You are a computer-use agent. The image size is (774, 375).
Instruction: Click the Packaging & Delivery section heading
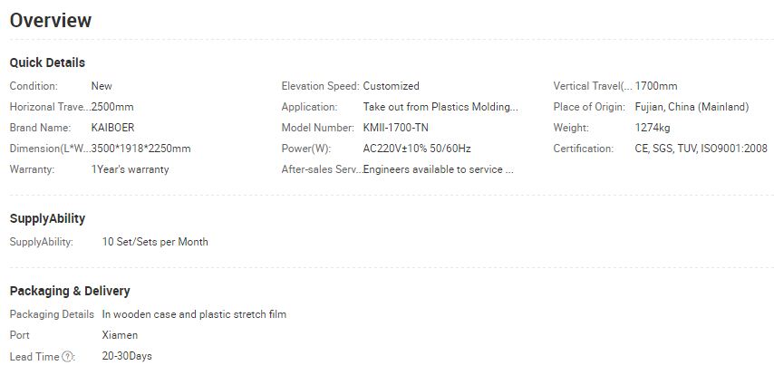click(70, 291)
